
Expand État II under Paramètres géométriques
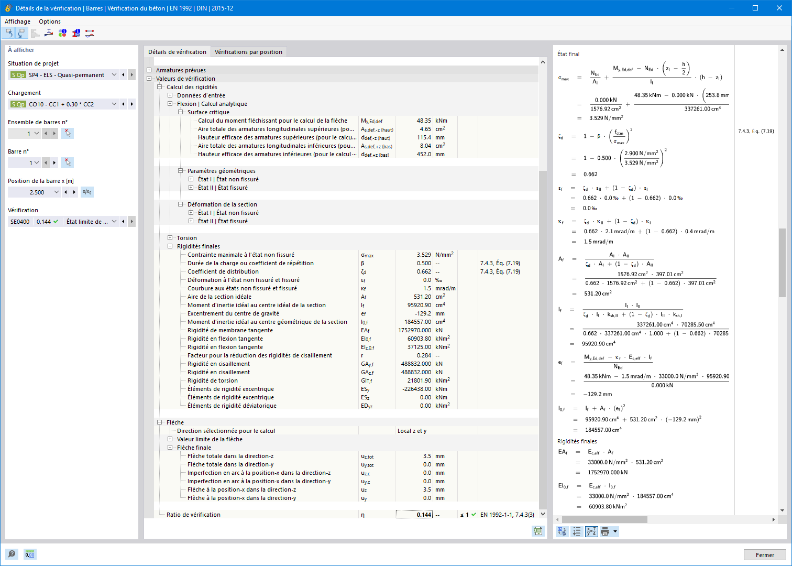point(191,188)
